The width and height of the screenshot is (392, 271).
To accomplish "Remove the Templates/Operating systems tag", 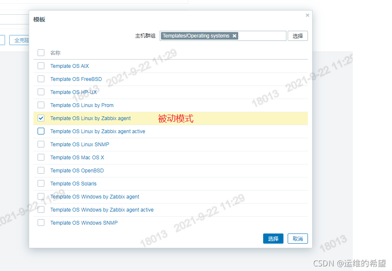I will (x=234, y=36).
